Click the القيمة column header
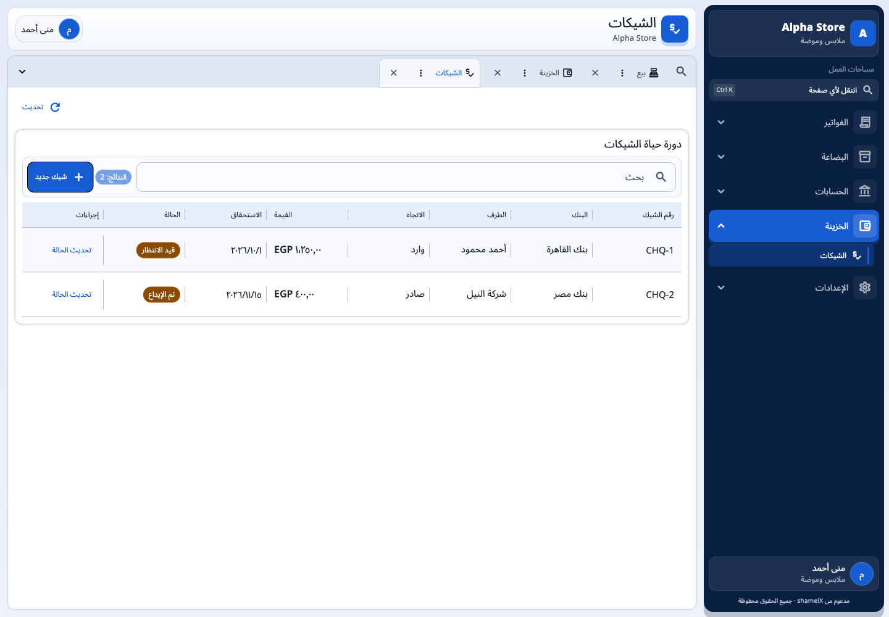 click(x=283, y=215)
